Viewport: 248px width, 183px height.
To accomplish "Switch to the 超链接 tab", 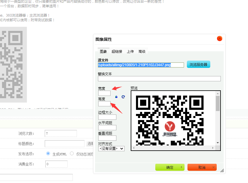I will coord(117,51).
